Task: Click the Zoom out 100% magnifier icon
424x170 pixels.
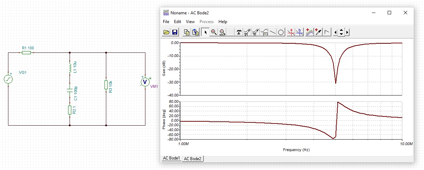Action: coord(222,33)
